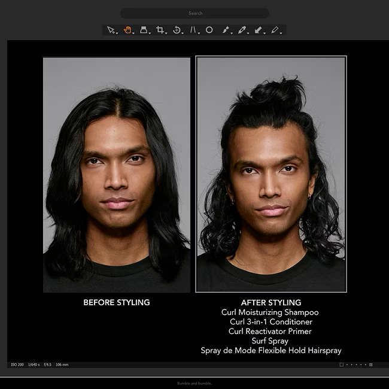Choose the Annotations pencil tool

pyautogui.click(x=275, y=30)
